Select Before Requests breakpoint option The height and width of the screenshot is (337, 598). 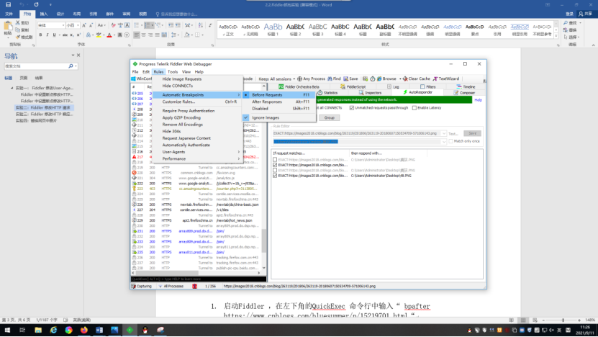pos(280,94)
